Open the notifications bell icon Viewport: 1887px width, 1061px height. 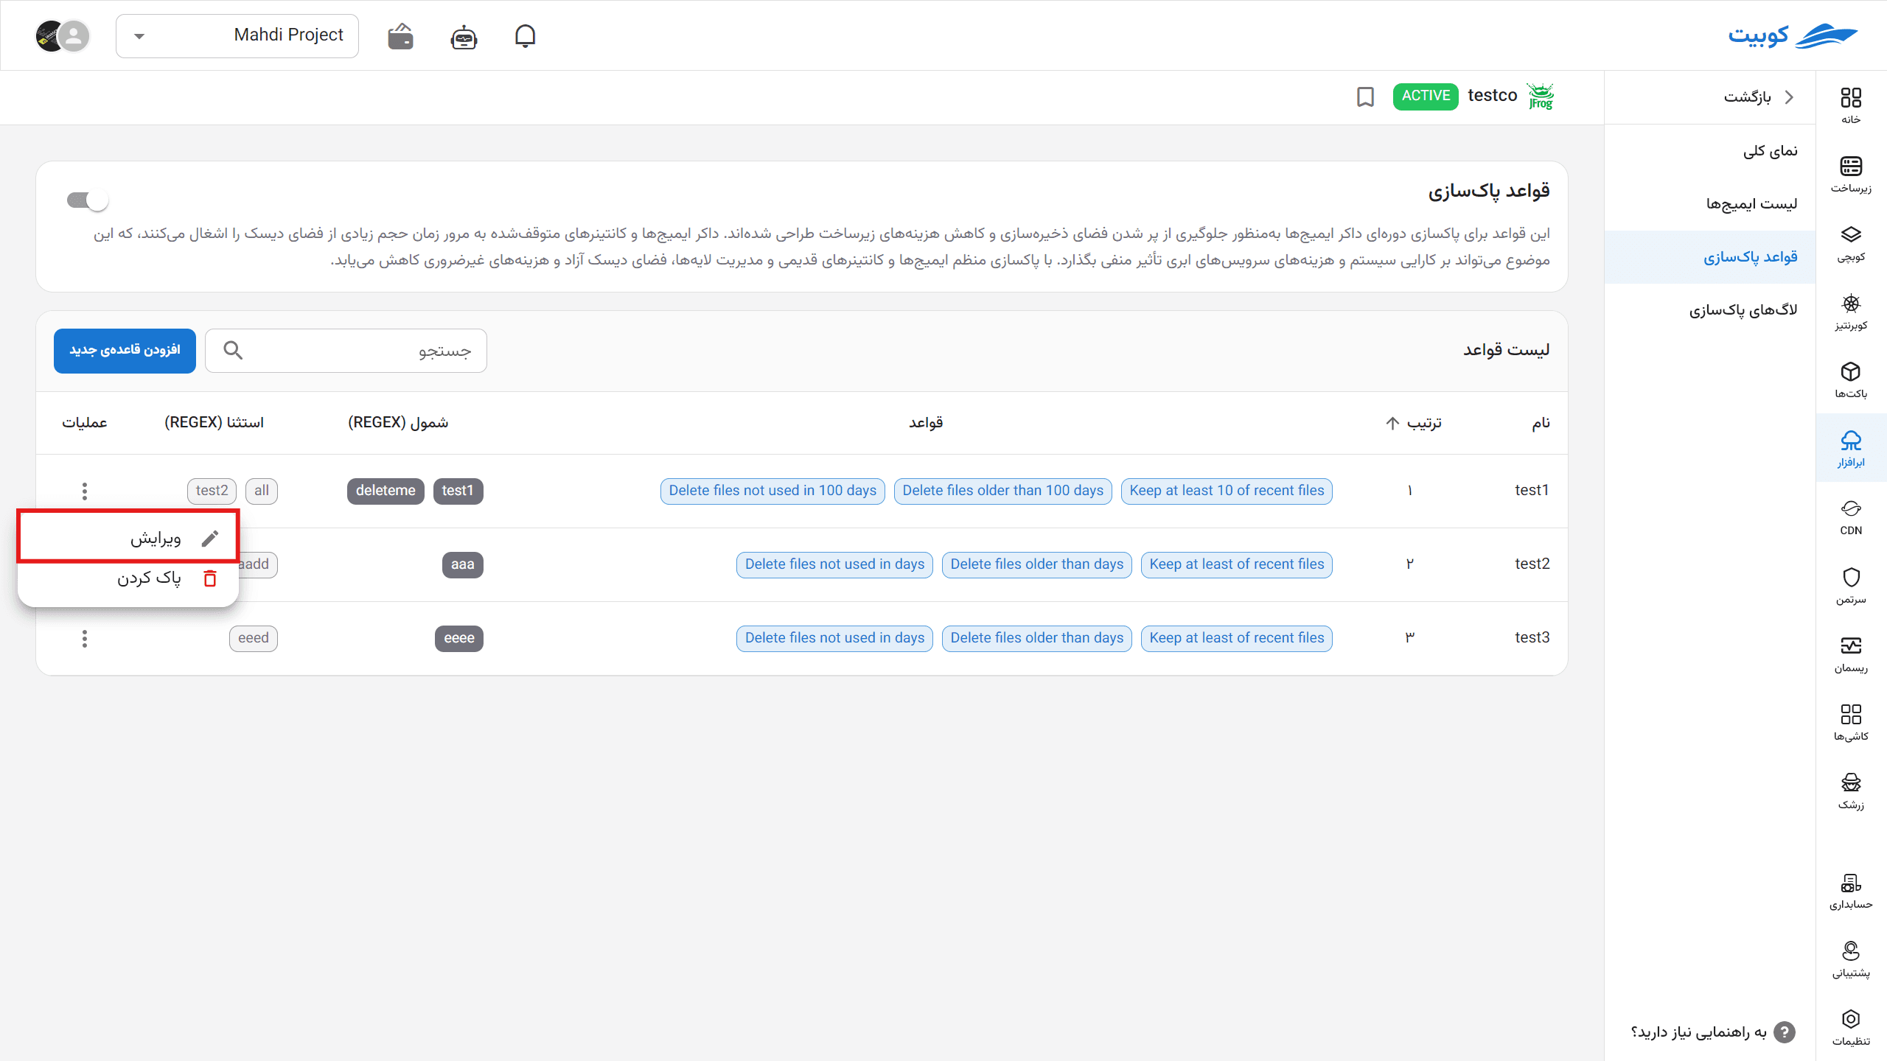click(x=525, y=35)
